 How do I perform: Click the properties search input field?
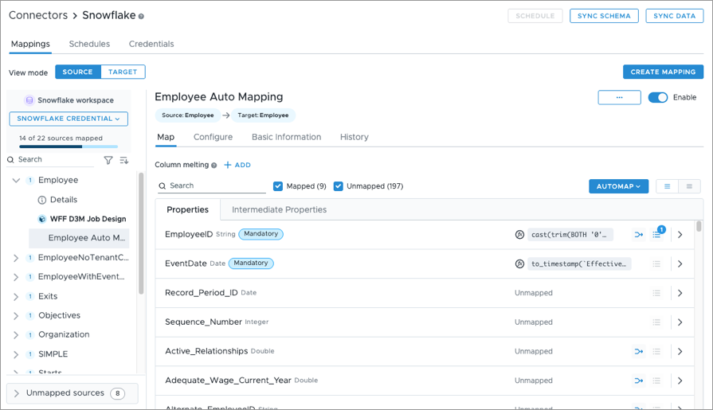(215, 185)
